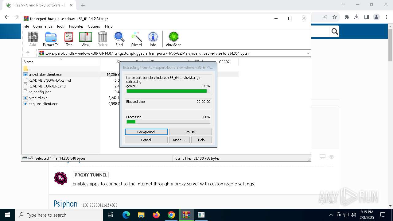Select pt_config.json file
The image size is (393, 221).
coord(40,92)
